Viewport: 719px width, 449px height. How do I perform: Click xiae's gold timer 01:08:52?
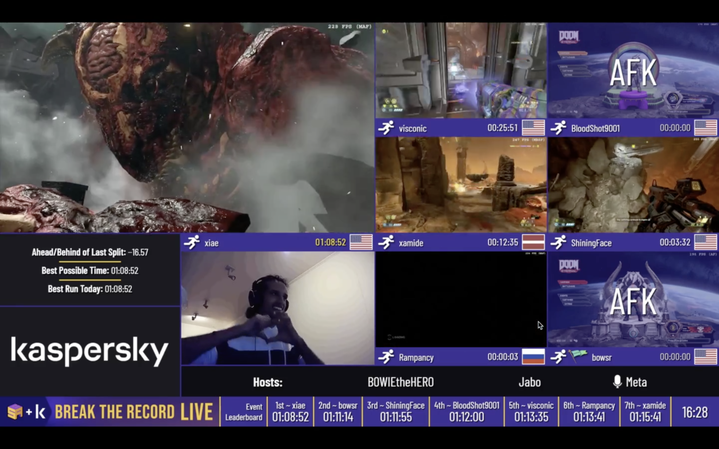[x=330, y=242]
